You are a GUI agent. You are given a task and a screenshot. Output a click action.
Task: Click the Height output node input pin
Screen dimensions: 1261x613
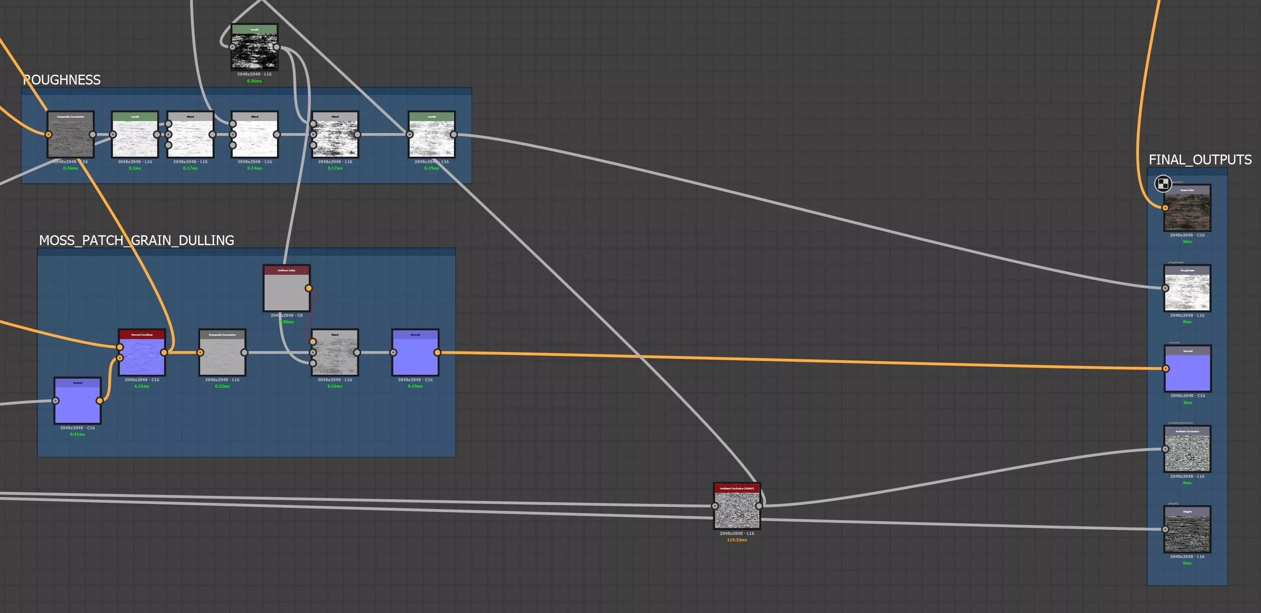(1165, 529)
